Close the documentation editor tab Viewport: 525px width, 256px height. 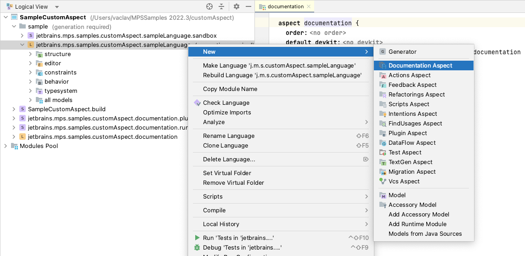tap(309, 6)
